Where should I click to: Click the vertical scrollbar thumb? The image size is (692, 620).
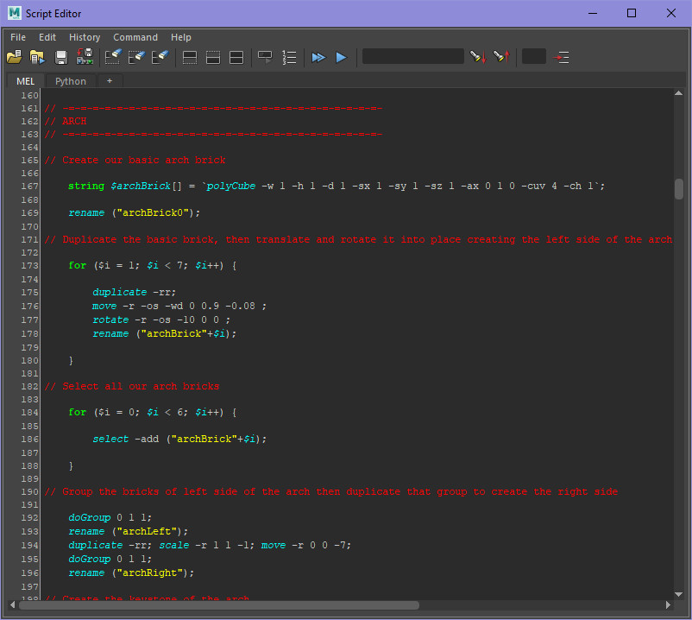coord(679,189)
